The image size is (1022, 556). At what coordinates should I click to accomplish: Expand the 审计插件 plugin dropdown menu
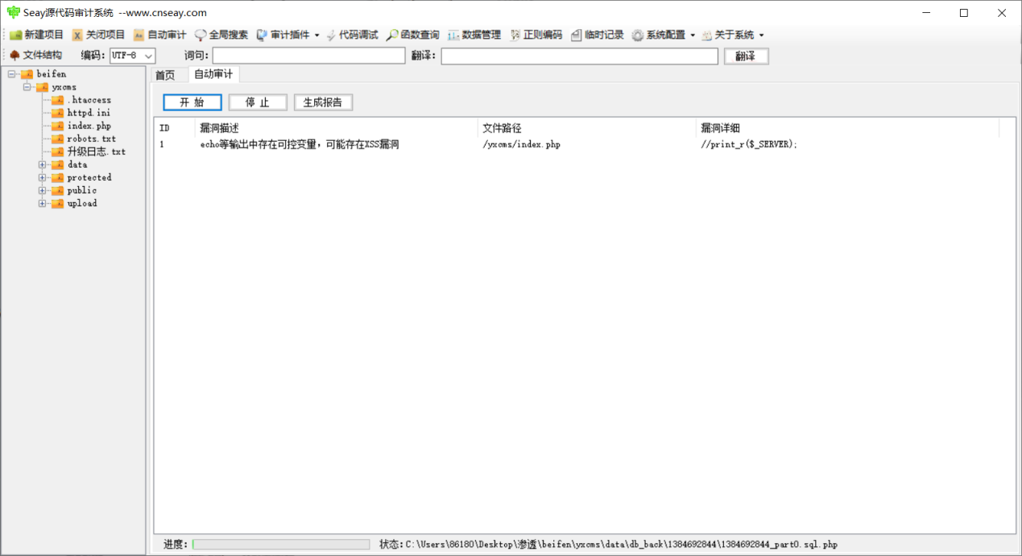point(317,35)
